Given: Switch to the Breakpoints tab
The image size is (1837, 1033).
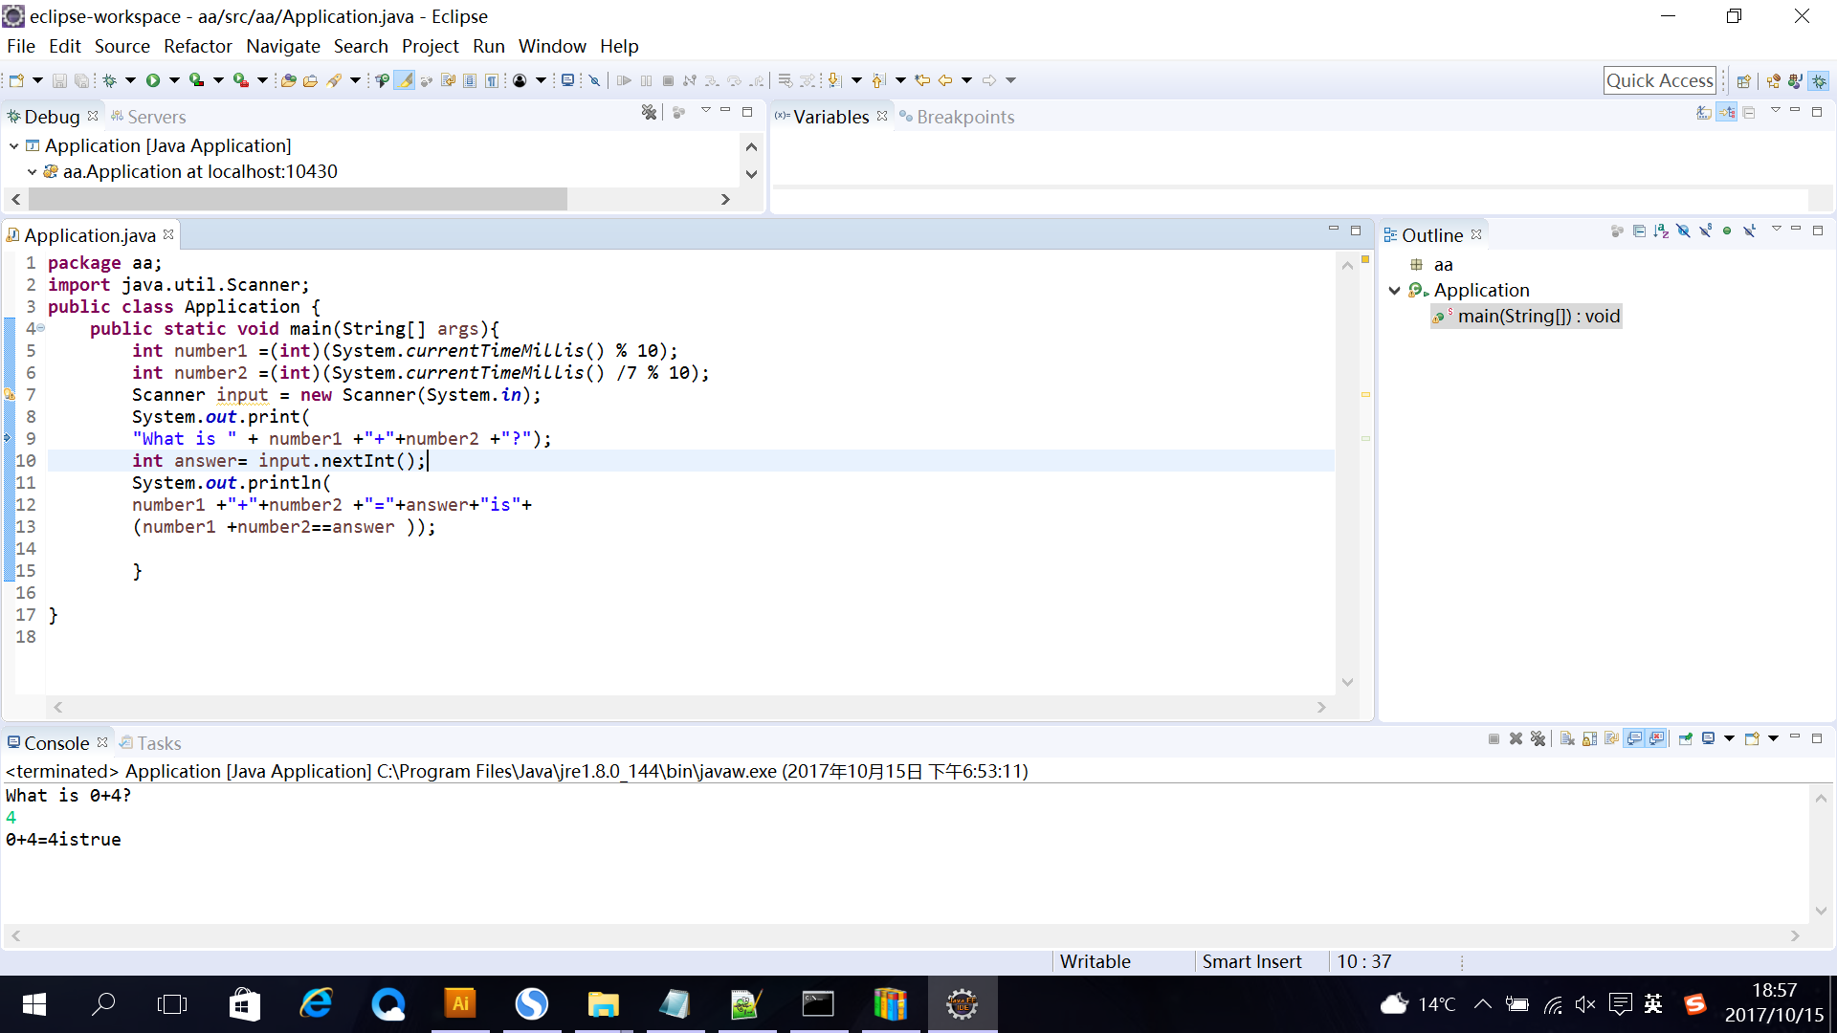Looking at the screenshot, I should point(957,117).
